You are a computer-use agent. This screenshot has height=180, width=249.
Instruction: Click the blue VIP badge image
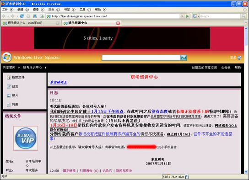click(x=26, y=138)
